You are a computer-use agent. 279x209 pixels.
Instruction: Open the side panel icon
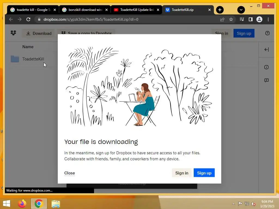click(x=251, y=19)
